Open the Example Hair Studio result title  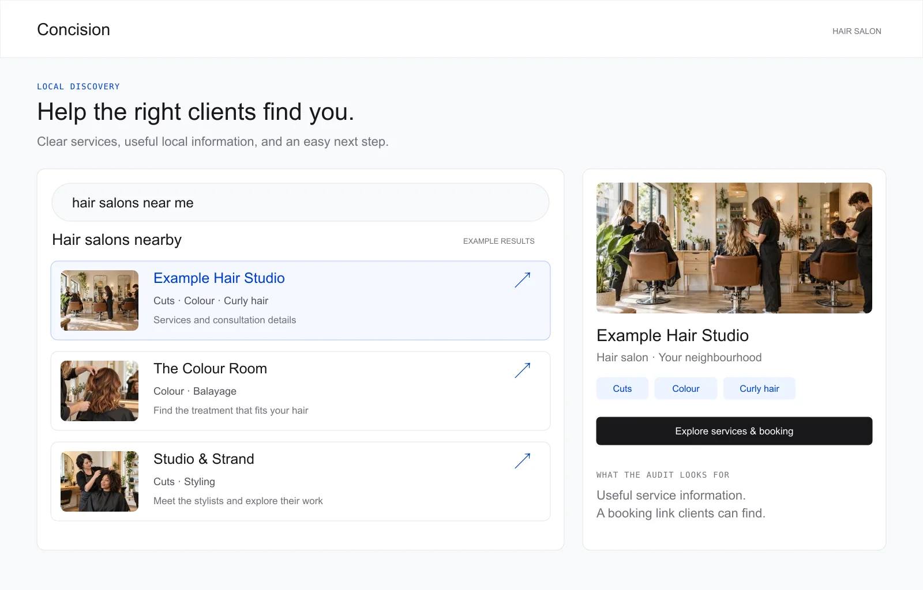219,278
